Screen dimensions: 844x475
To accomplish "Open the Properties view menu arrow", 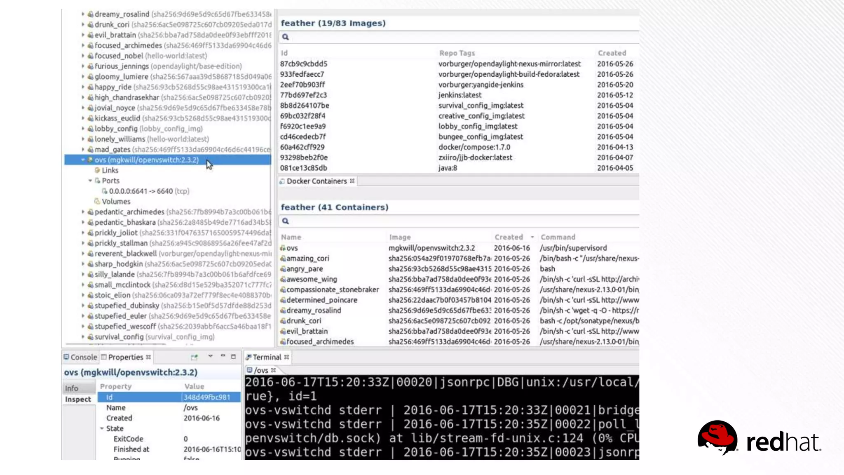I will click(x=210, y=356).
